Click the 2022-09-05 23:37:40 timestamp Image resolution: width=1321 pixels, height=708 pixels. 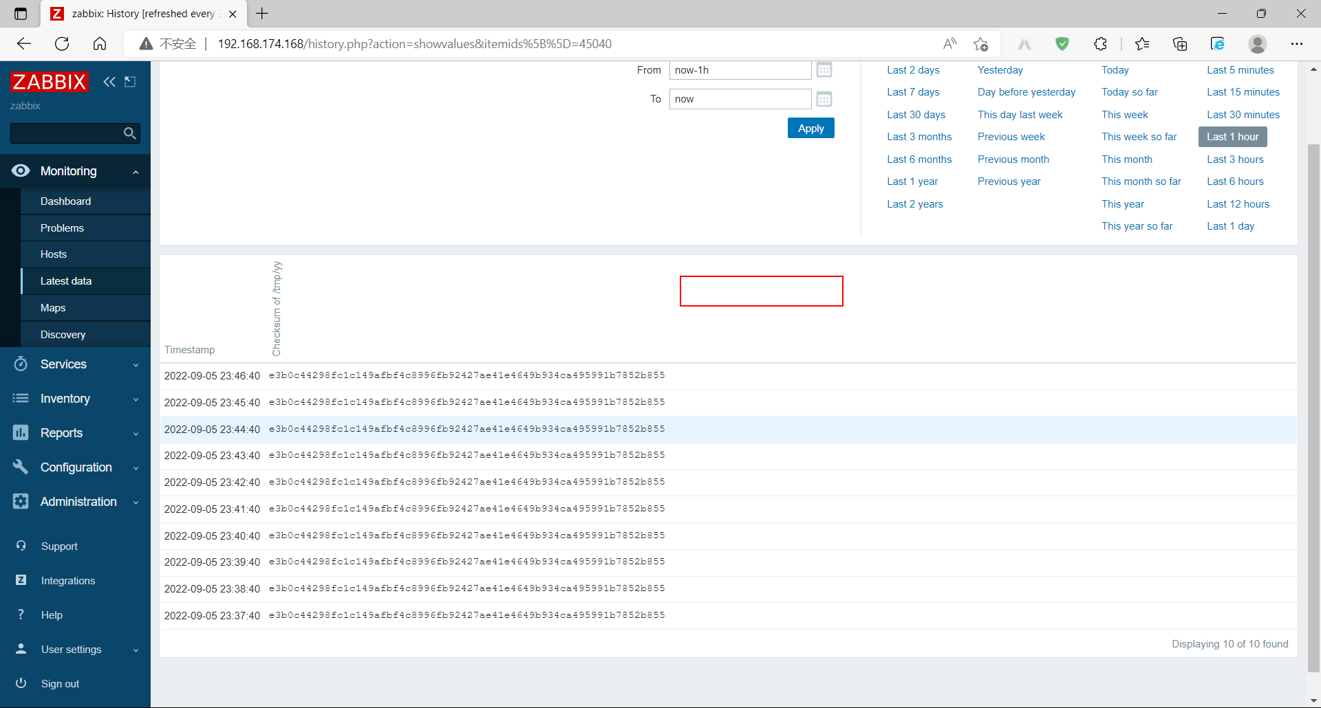pyautogui.click(x=212, y=616)
